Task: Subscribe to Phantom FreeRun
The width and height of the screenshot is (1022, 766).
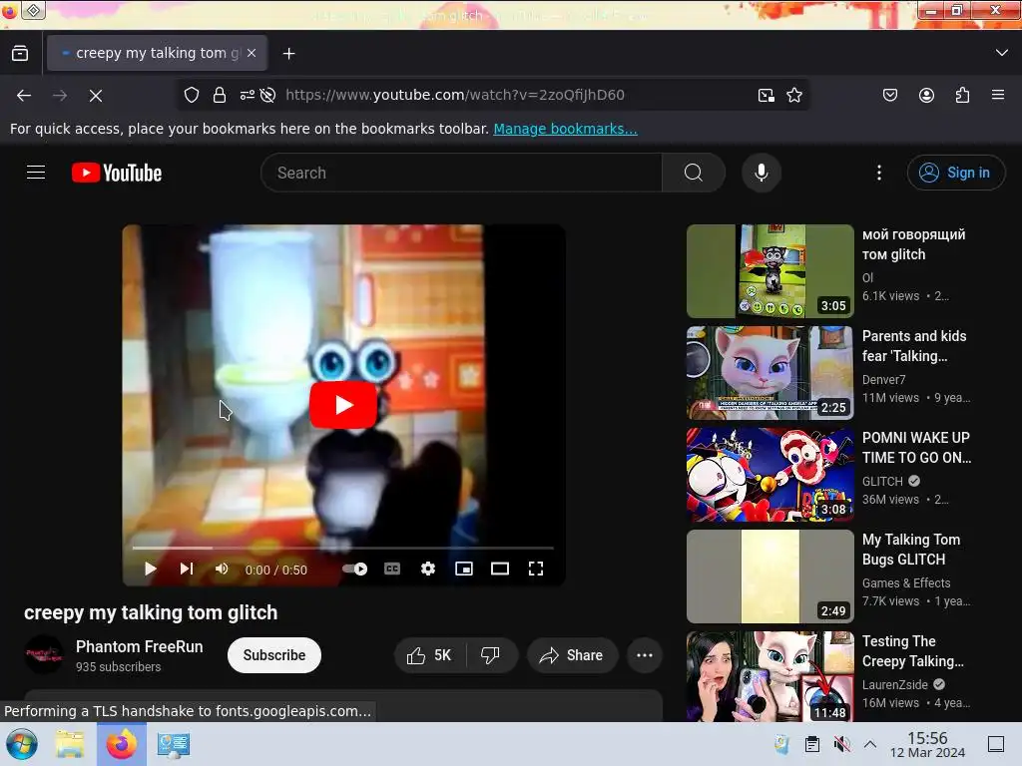Action: (274, 655)
